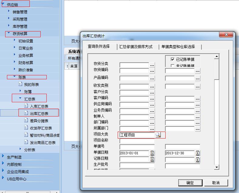The width and height of the screenshot is (239, 193).
Task: Click 单据日期 end field 2013-12-30
Action: (180, 153)
